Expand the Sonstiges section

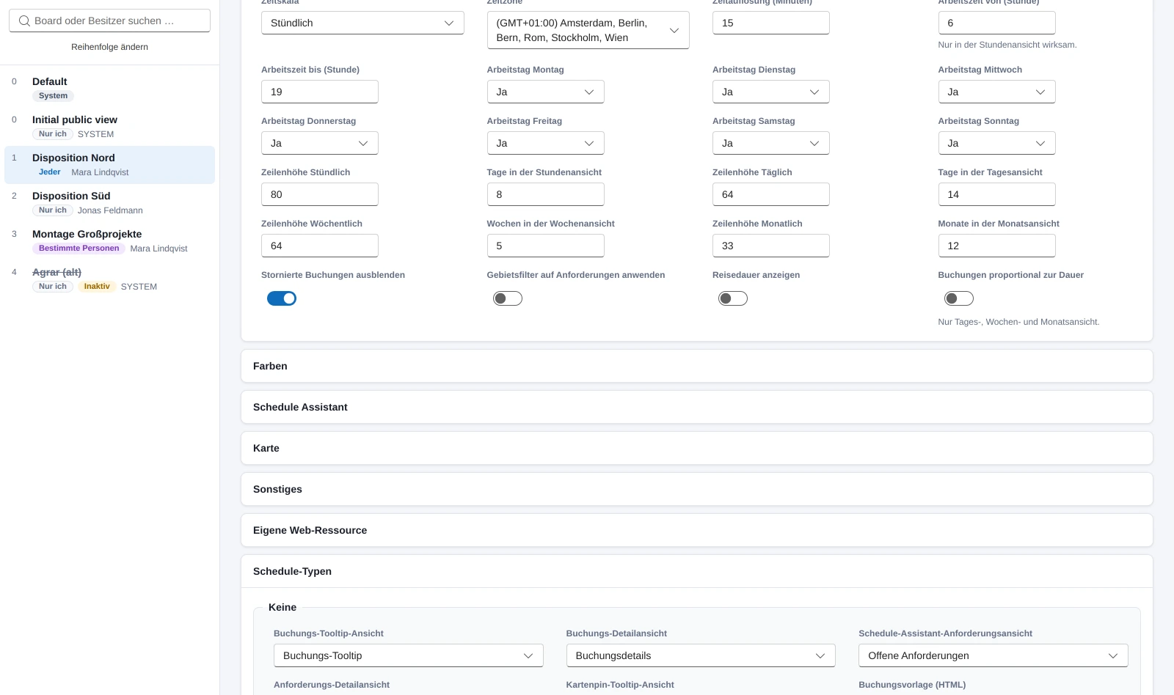(x=696, y=489)
